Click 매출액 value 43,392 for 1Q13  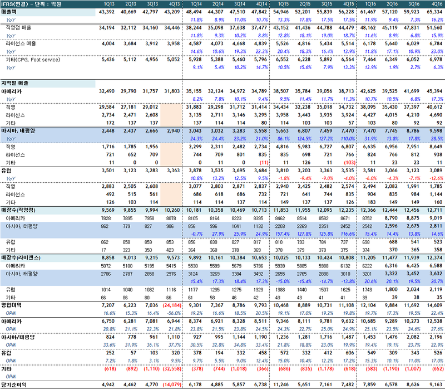(107, 12)
